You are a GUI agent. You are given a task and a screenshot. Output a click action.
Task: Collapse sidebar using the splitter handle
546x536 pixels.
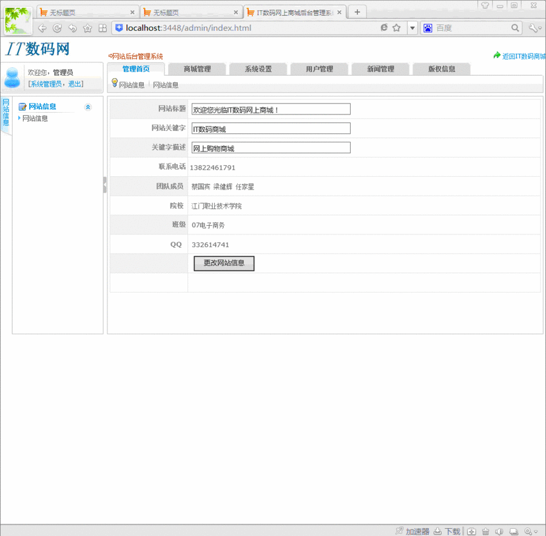[x=105, y=185]
